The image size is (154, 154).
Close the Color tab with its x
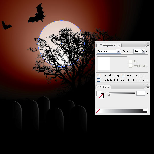pos(108,87)
